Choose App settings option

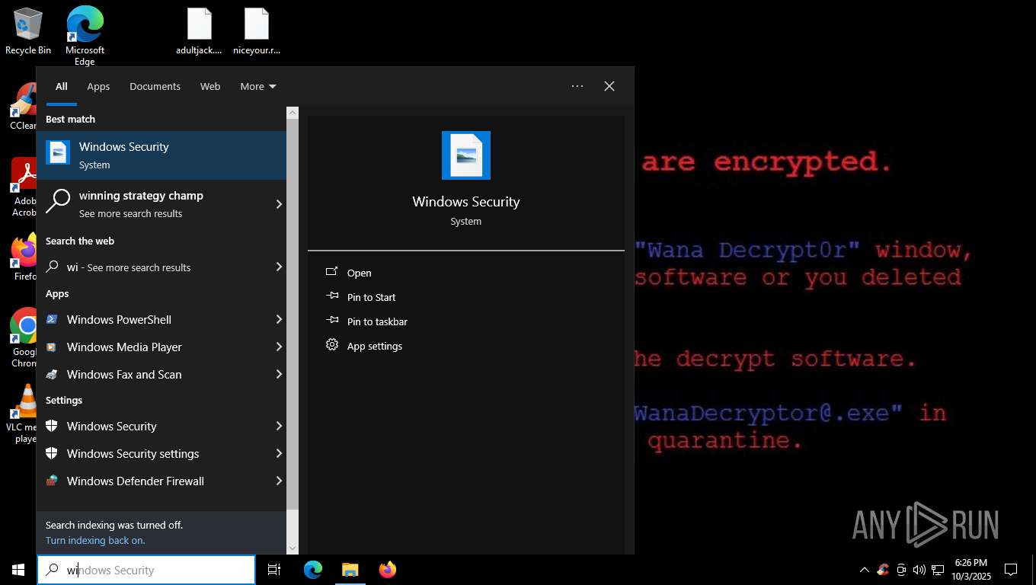466,346
